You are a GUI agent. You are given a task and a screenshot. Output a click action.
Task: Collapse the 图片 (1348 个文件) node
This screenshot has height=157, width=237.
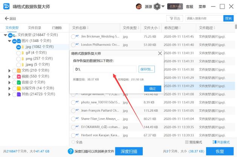[x=9, y=41]
